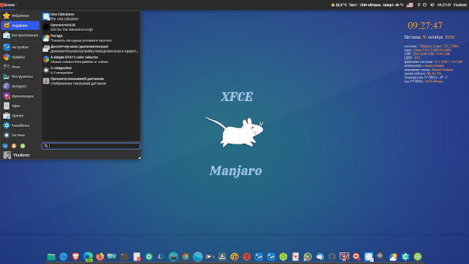Click the notification icon beside the volume
Image resolution: width=469 pixels, height=264 pixels.
(424, 5)
